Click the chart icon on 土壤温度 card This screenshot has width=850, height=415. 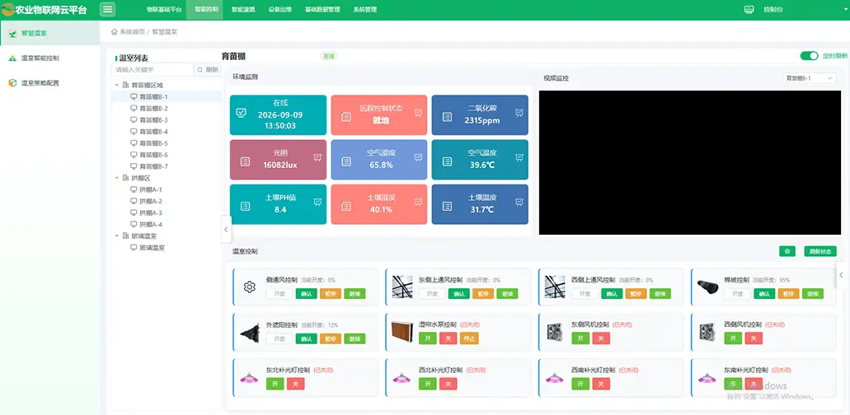[x=519, y=202]
